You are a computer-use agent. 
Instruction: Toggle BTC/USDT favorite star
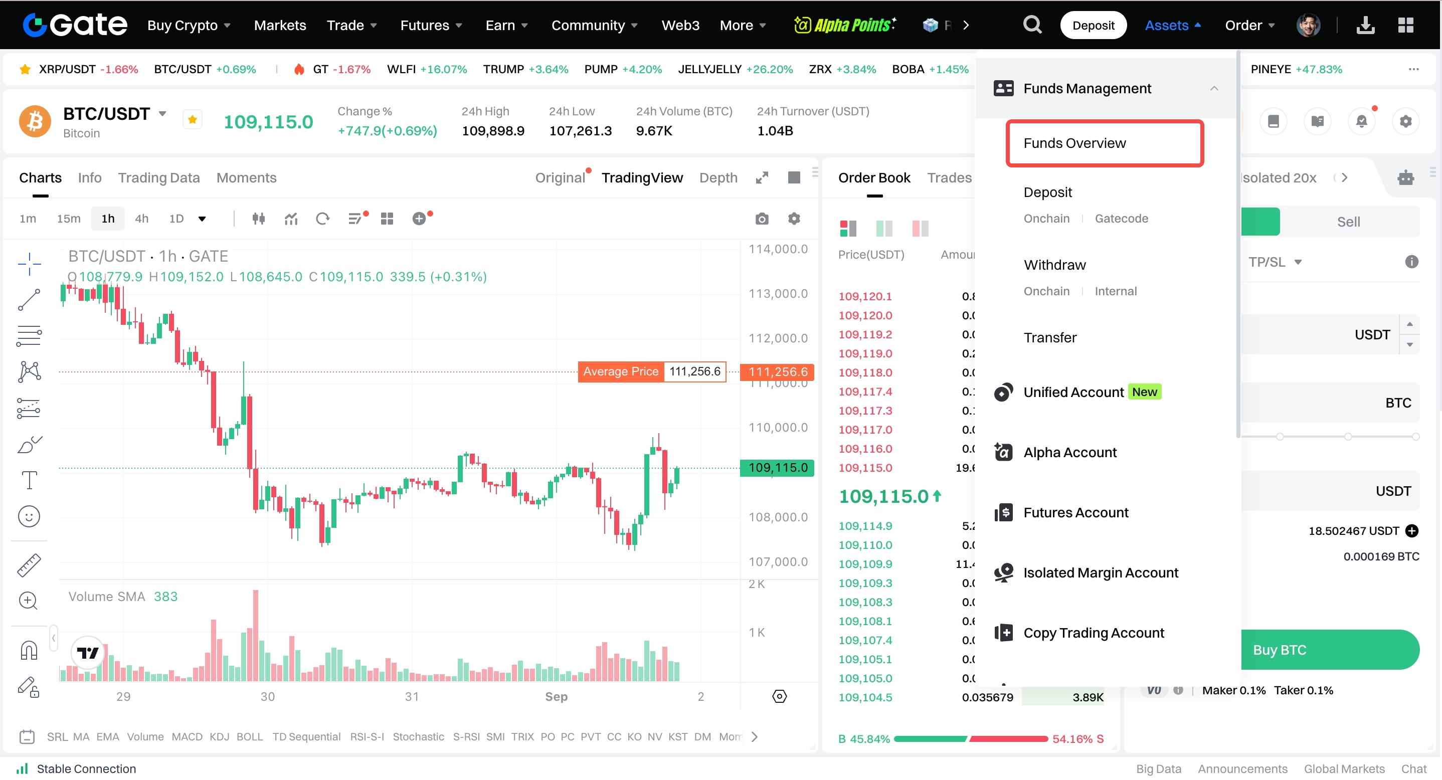[193, 119]
